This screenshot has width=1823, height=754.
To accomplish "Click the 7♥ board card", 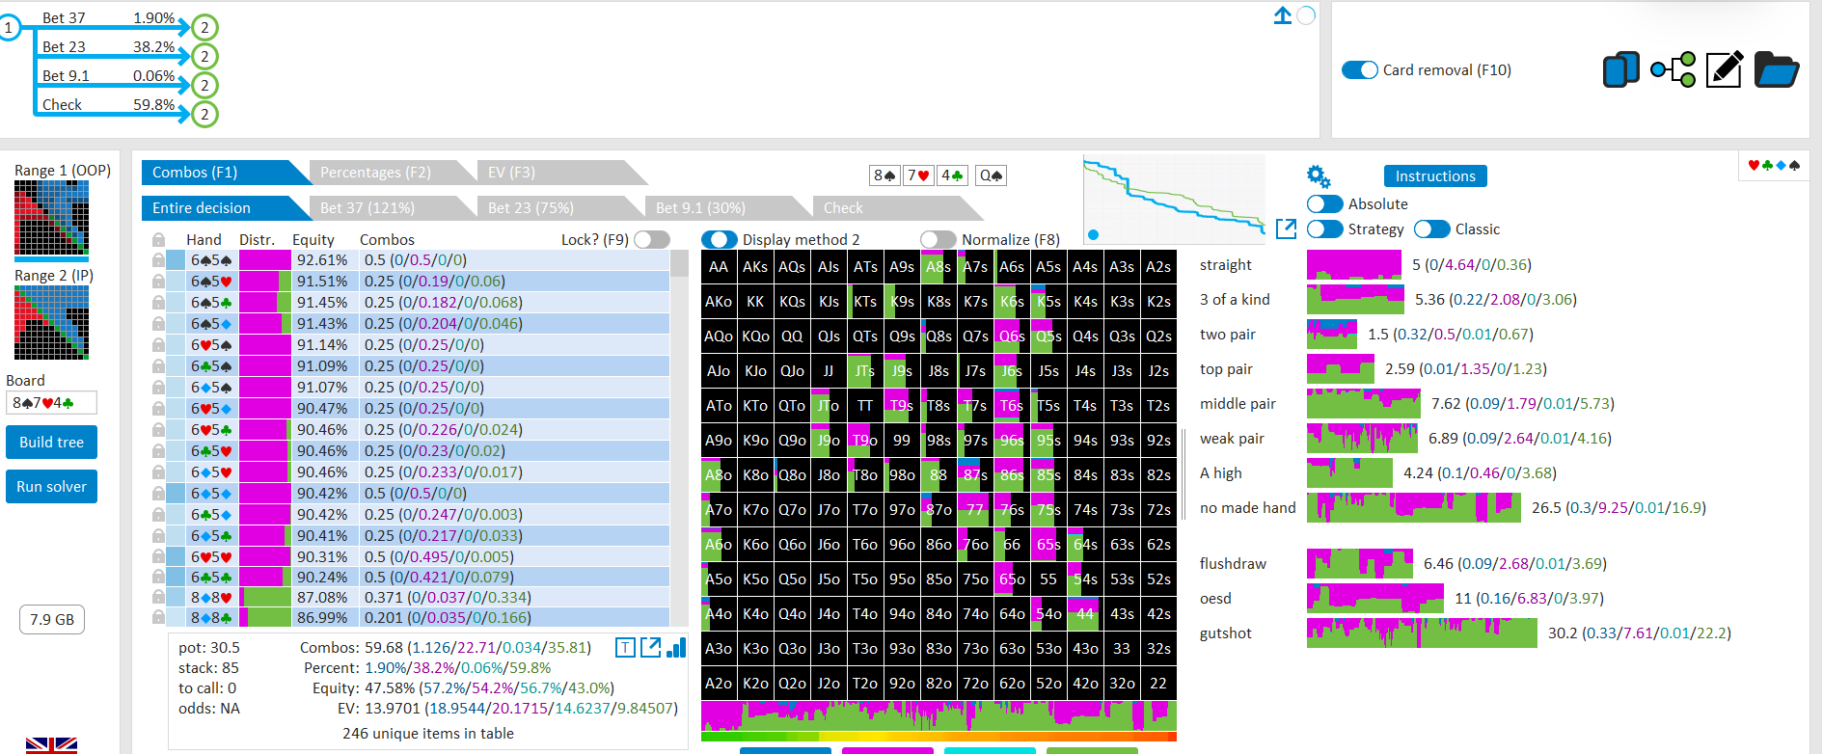I will pos(918,175).
